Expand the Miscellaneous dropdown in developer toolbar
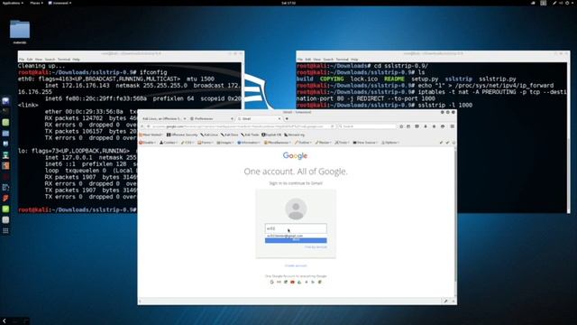577x325 pixels. coord(277,143)
